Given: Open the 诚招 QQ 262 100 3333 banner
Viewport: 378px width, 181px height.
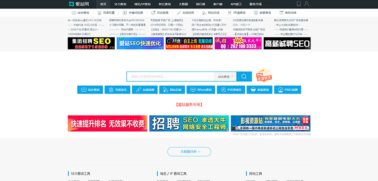Looking at the screenshot, I should [238, 43].
